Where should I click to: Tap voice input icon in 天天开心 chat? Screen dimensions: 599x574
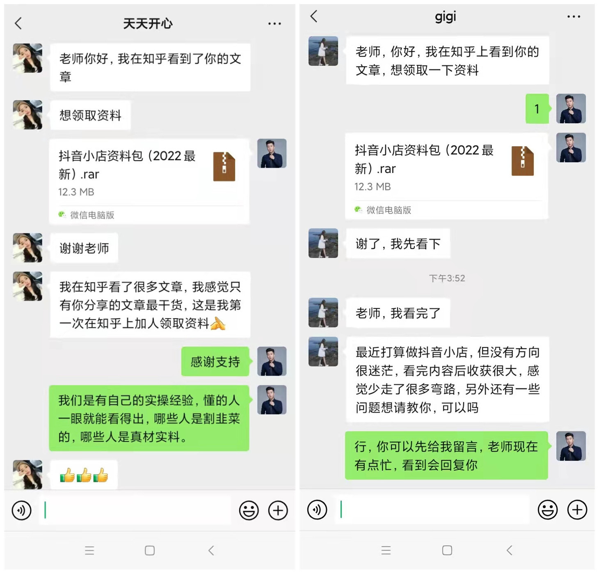22,510
